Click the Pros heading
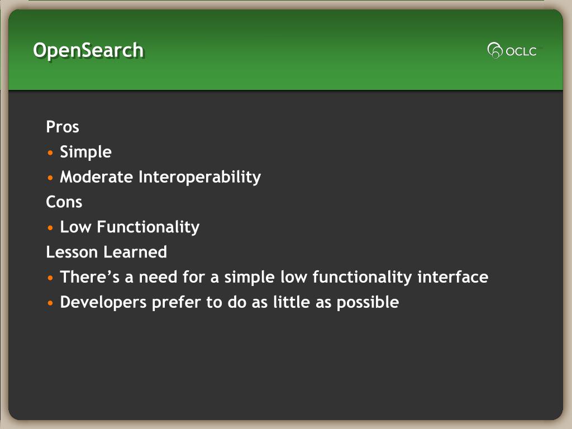Image resolution: width=572 pixels, height=429 pixels. (63, 127)
